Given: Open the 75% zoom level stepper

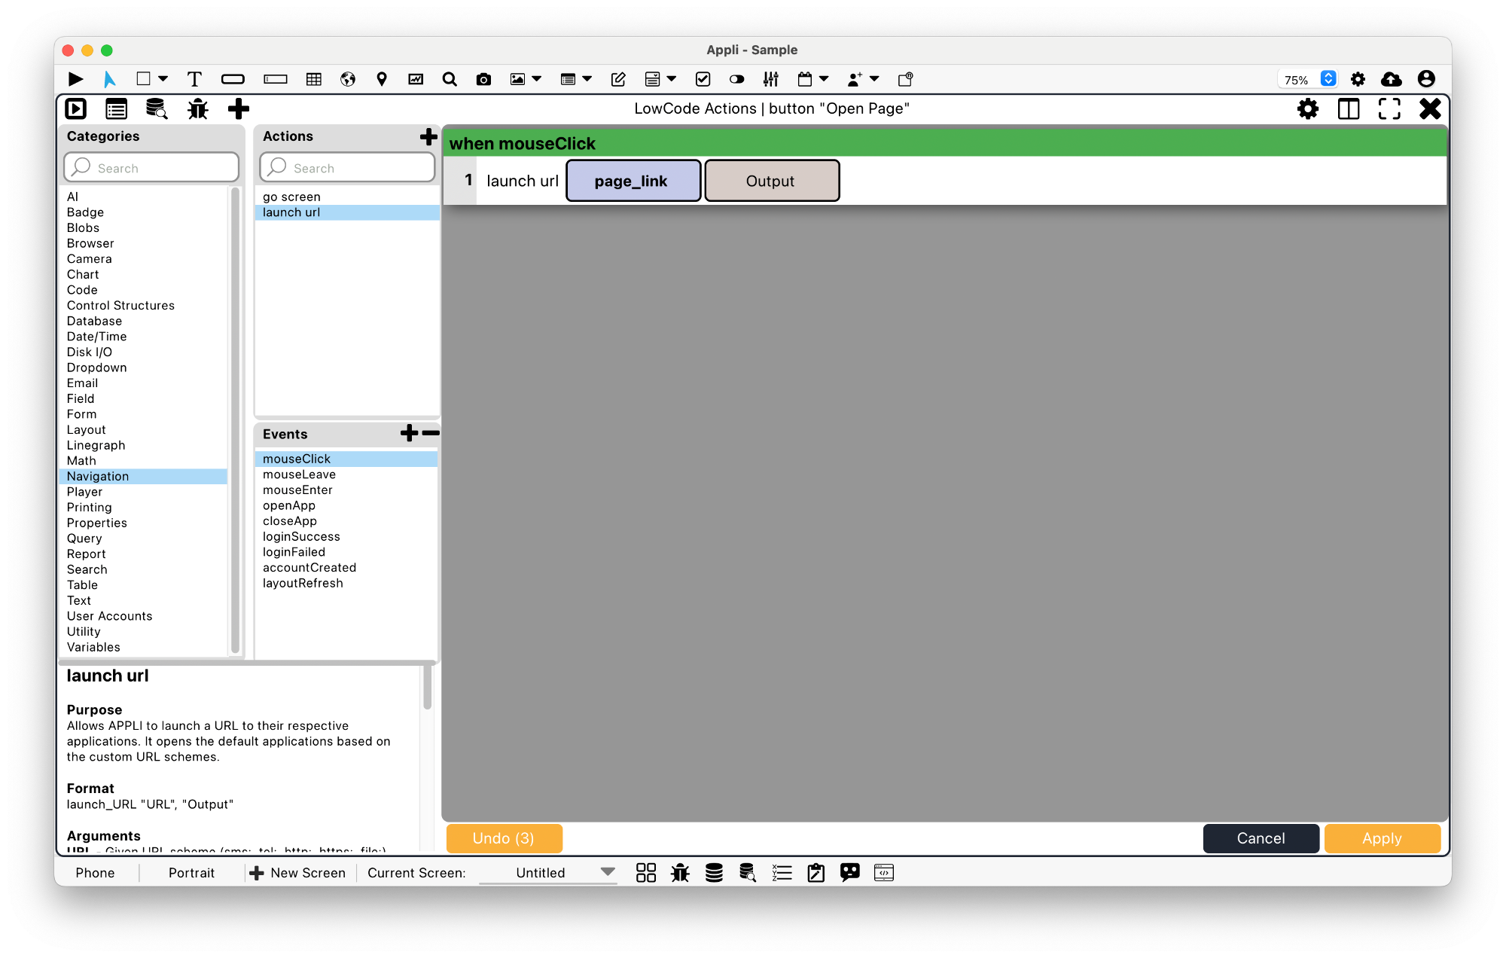Looking at the screenshot, I should 1328,79.
